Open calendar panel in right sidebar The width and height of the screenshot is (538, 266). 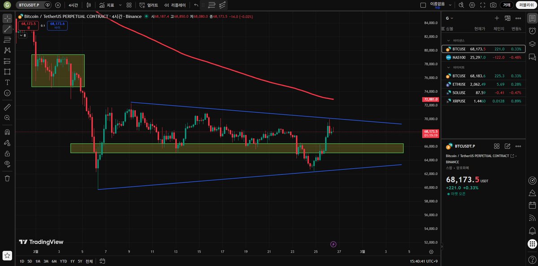click(x=532, y=206)
